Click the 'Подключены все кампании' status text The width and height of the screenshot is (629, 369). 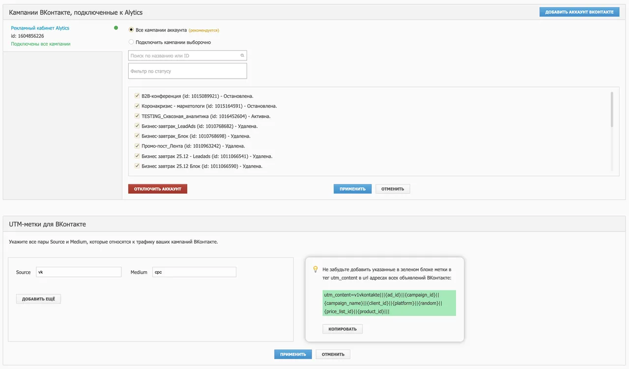[41, 44]
